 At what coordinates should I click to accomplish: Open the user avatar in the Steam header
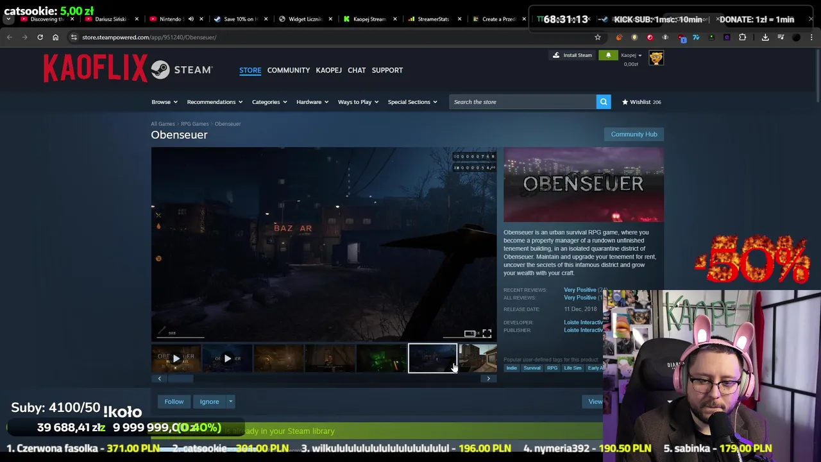656,58
